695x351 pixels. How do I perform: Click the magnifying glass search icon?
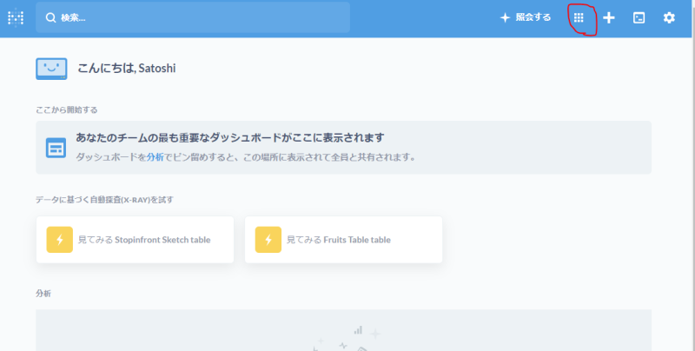point(51,17)
